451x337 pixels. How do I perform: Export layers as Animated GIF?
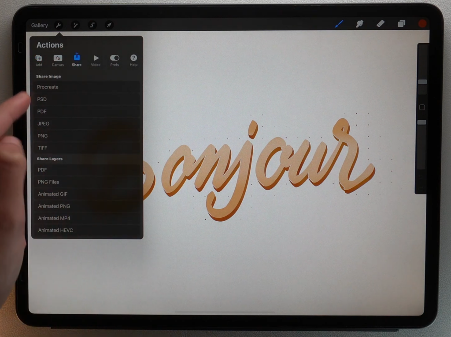coord(87,194)
